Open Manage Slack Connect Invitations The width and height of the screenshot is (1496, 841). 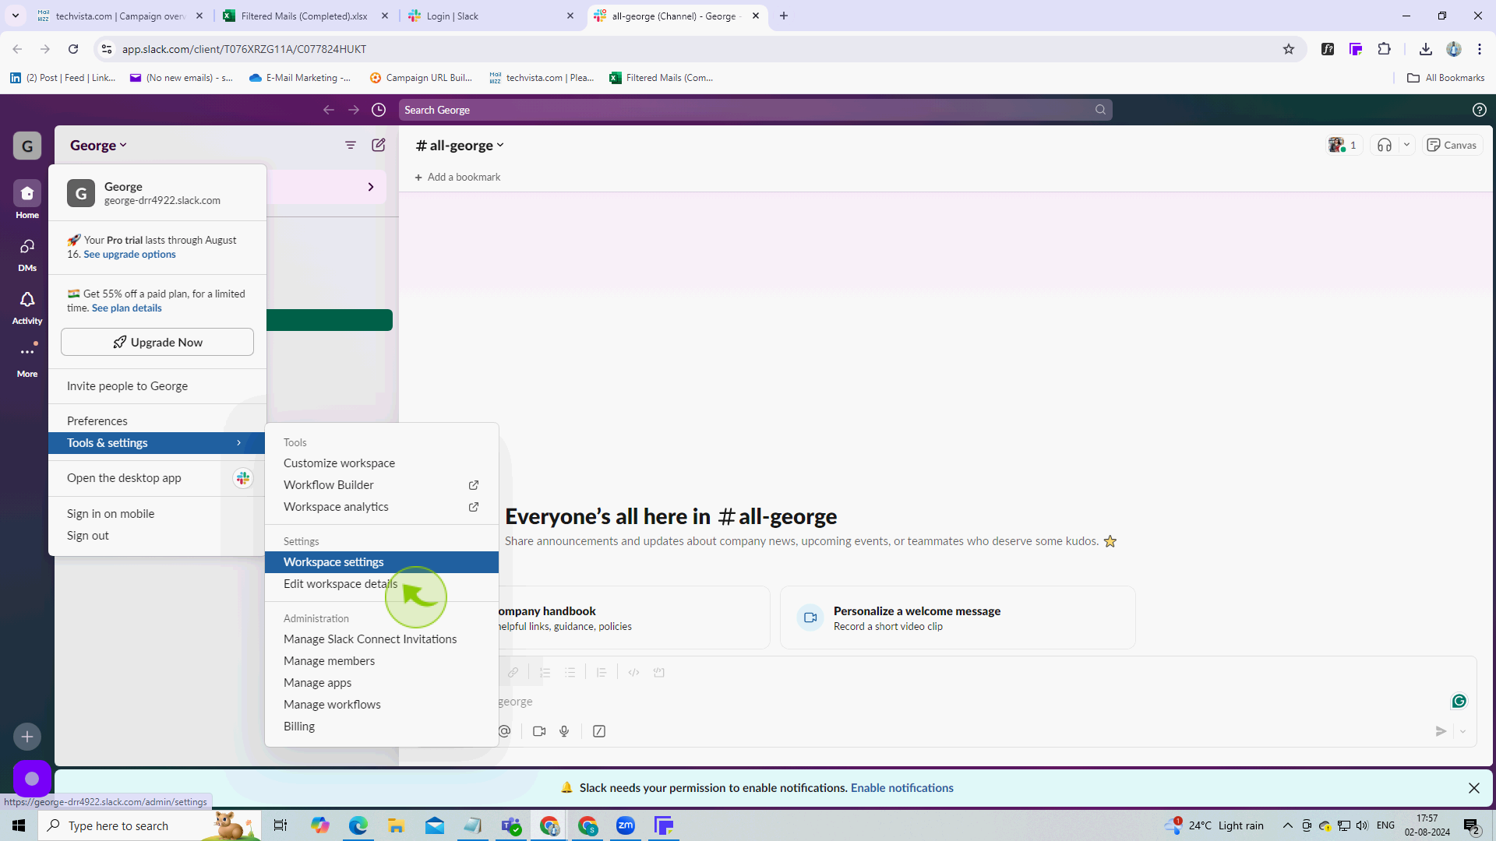[382, 639]
